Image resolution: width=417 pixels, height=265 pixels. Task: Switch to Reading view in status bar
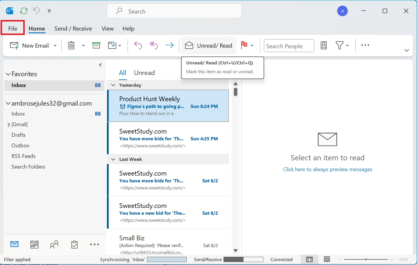[327, 259]
